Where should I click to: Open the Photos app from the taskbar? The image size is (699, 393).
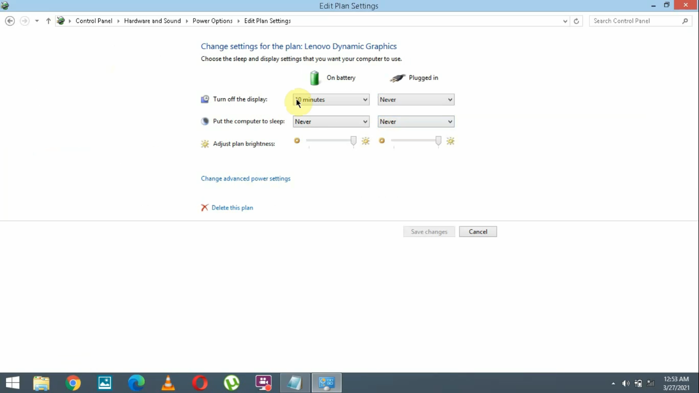(104, 382)
